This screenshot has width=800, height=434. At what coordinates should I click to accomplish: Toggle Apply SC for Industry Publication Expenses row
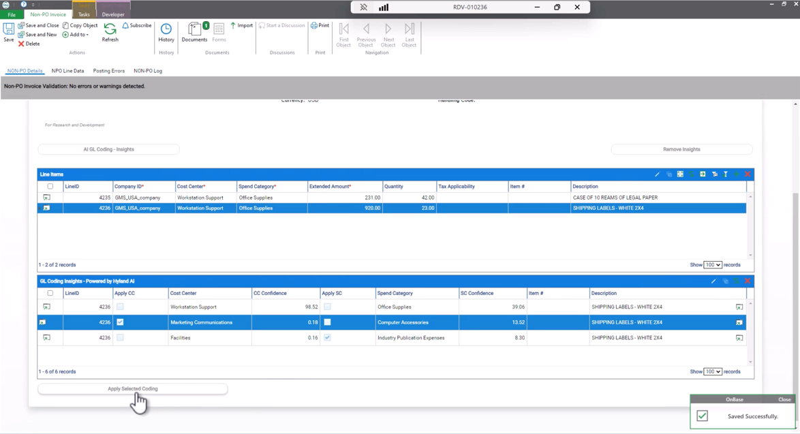tap(328, 338)
